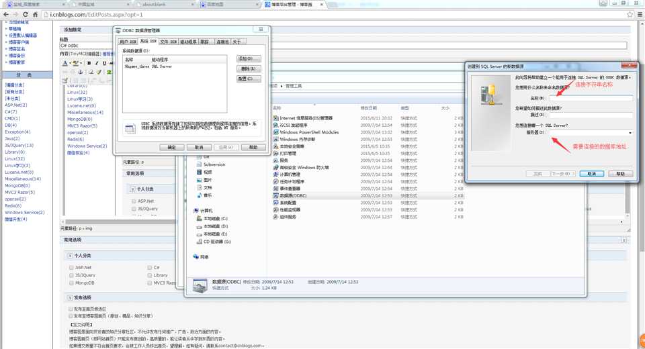Viewport: 645px width, 349px height.
Task: Collapse the 发布选项 section
Action: coord(70,297)
